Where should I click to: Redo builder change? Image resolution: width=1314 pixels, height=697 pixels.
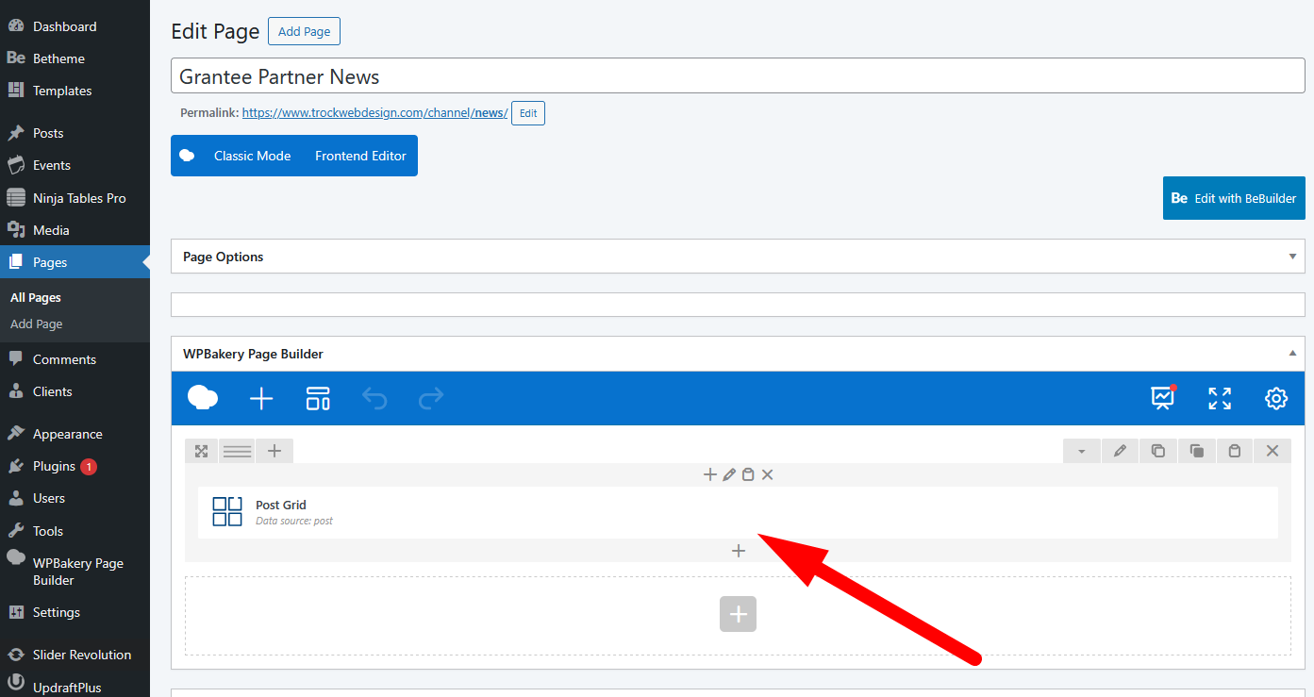pos(431,398)
